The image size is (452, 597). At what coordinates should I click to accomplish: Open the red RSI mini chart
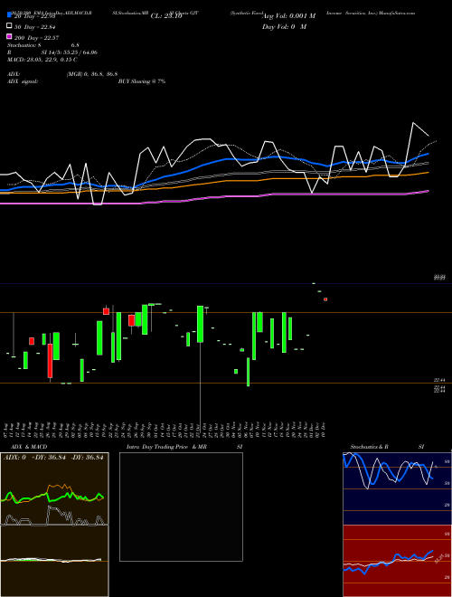pyautogui.click(x=397, y=561)
